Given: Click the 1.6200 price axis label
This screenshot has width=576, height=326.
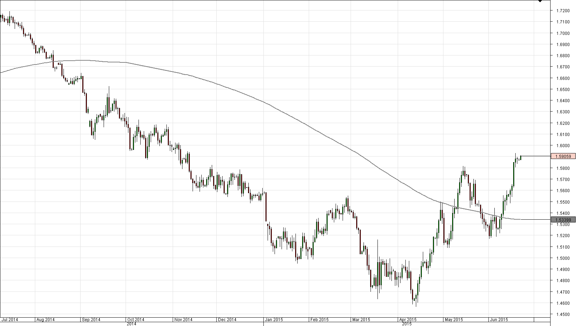Looking at the screenshot, I should pos(563,123).
